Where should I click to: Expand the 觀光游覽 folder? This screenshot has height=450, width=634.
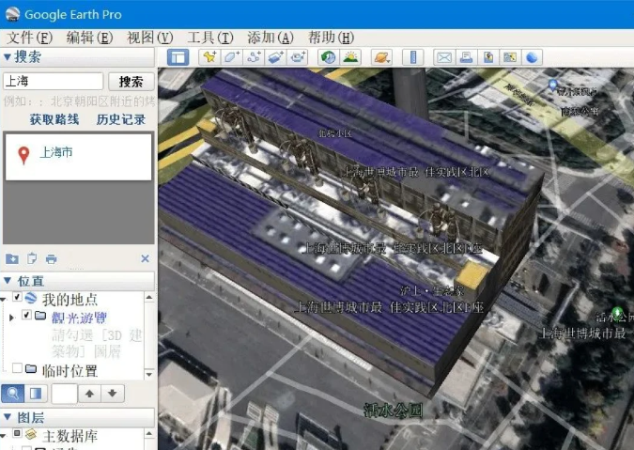tap(11, 318)
